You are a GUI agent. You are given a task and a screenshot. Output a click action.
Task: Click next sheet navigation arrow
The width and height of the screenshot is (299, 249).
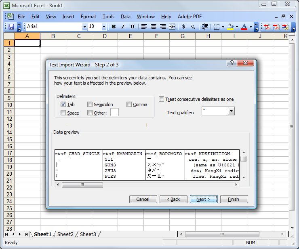point(20,234)
